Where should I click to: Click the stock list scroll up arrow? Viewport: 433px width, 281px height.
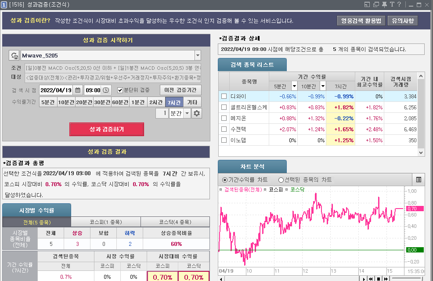coord(421,76)
